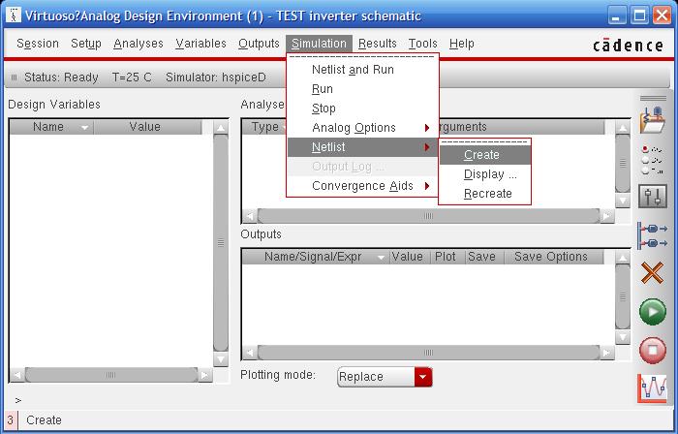This screenshot has width=678, height=434.
Task: Choose Create from the Netlist submenu
Action: coord(482,155)
